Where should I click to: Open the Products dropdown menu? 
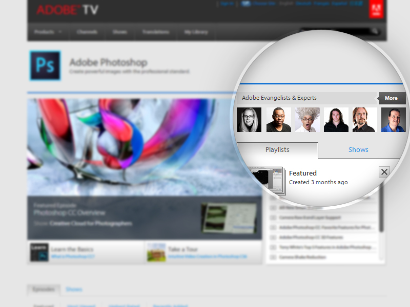pos(48,32)
